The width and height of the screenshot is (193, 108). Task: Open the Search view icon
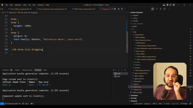pyautogui.click(x=157, y=9)
